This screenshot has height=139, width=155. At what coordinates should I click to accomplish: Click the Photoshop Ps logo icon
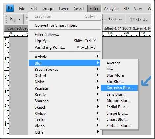(x=10, y=8)
